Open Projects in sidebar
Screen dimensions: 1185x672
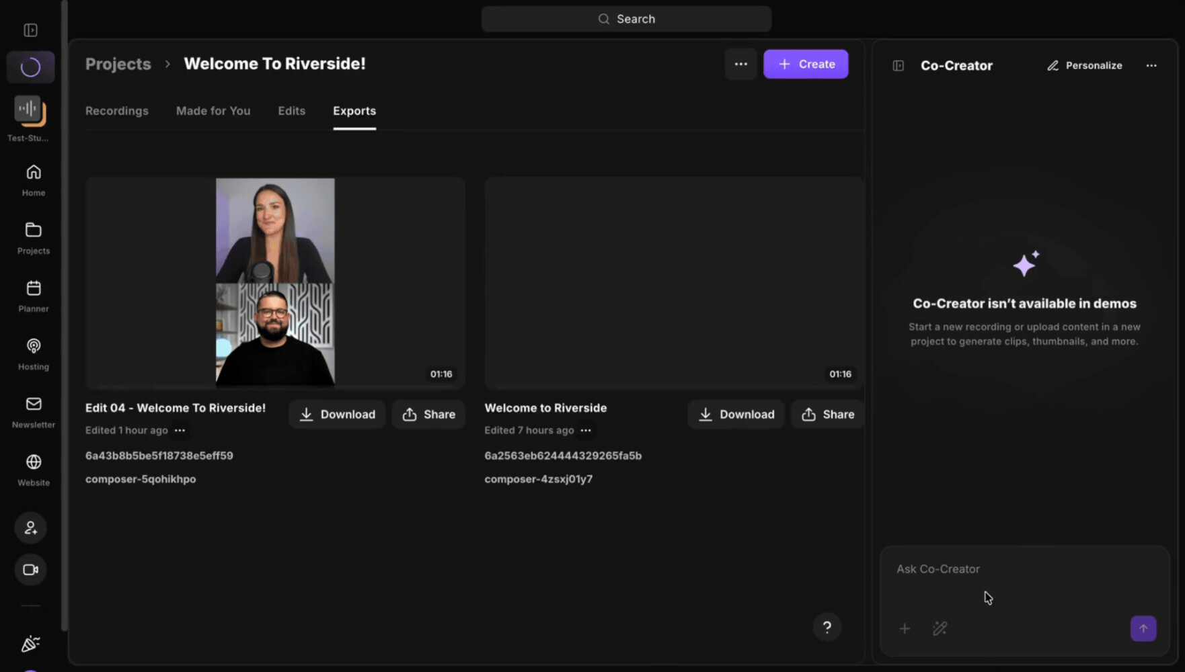[33, 239]
